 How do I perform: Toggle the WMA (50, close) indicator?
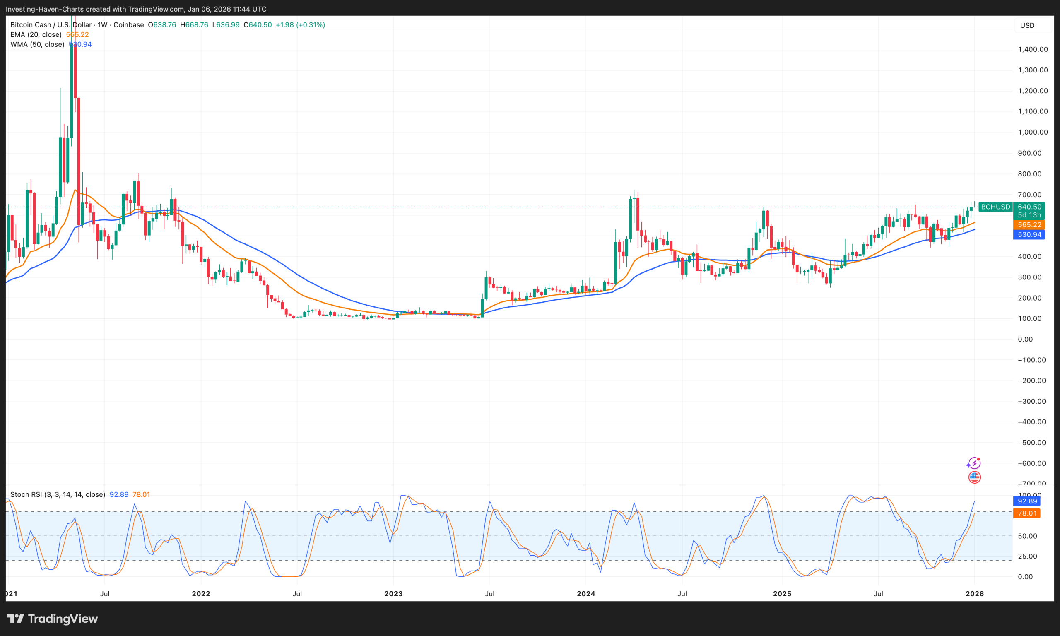[x=37, y=44]
